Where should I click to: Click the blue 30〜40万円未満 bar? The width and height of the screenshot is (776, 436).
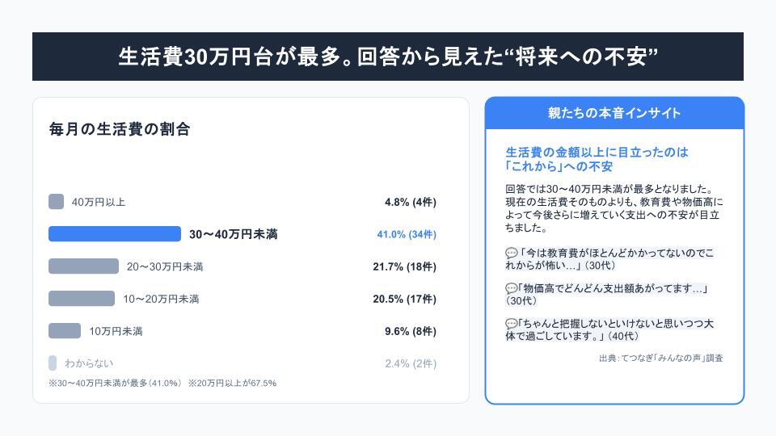tap(115, 234)
